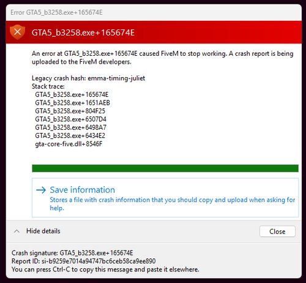Image resolution: width=306 pixels, height=283 pixels.
Task: Select stack trace line GTA5_b3258.exe+1651AEB
Action: tap(72, 103)
